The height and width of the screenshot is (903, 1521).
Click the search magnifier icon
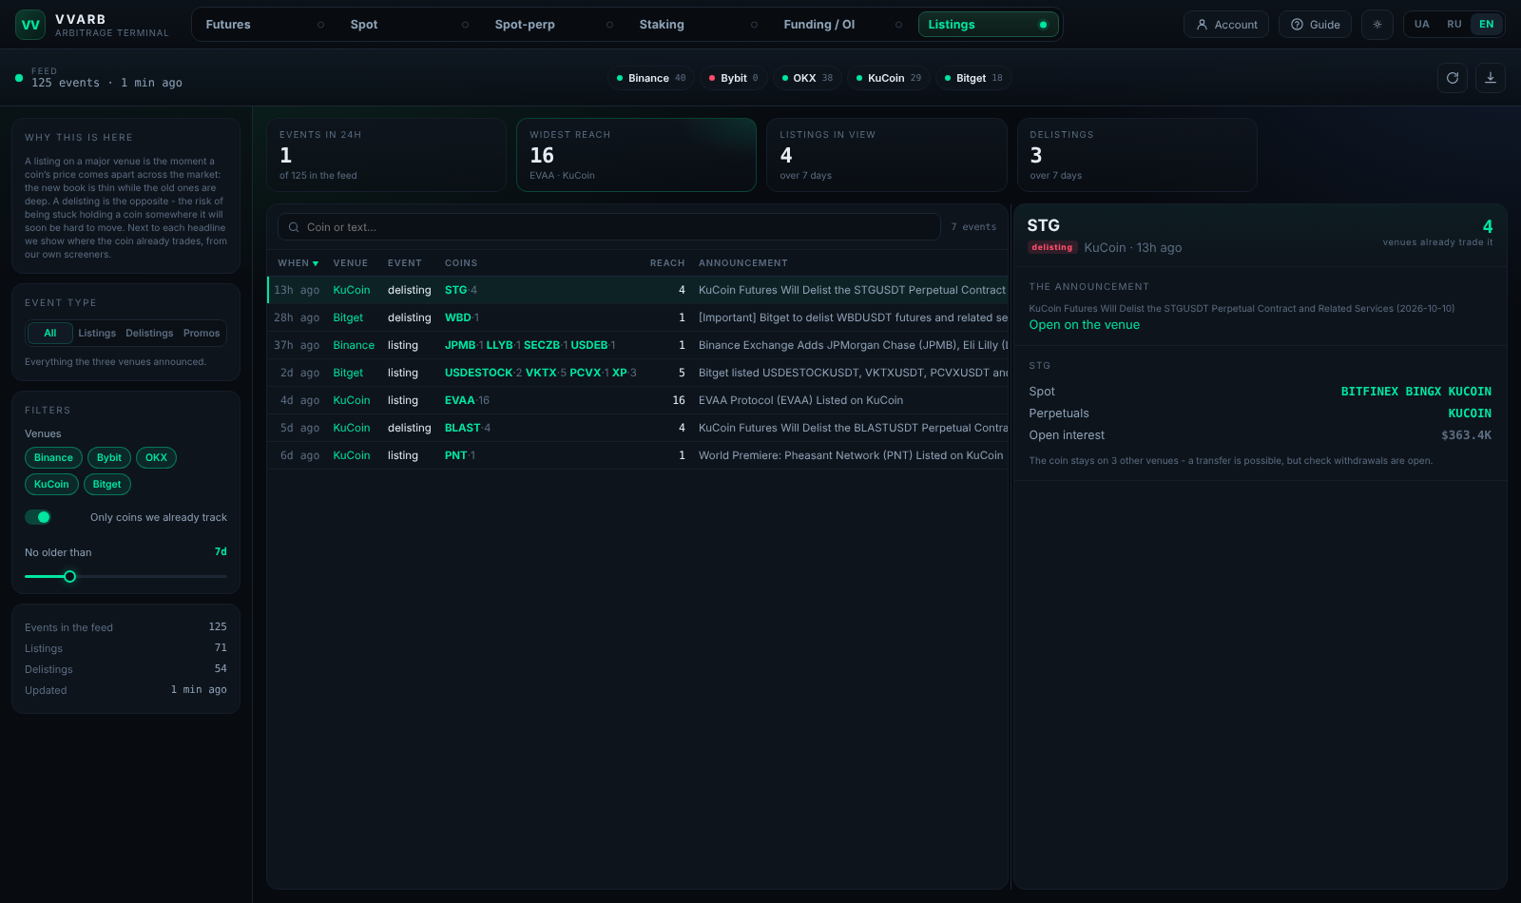(x=294, y=227)
